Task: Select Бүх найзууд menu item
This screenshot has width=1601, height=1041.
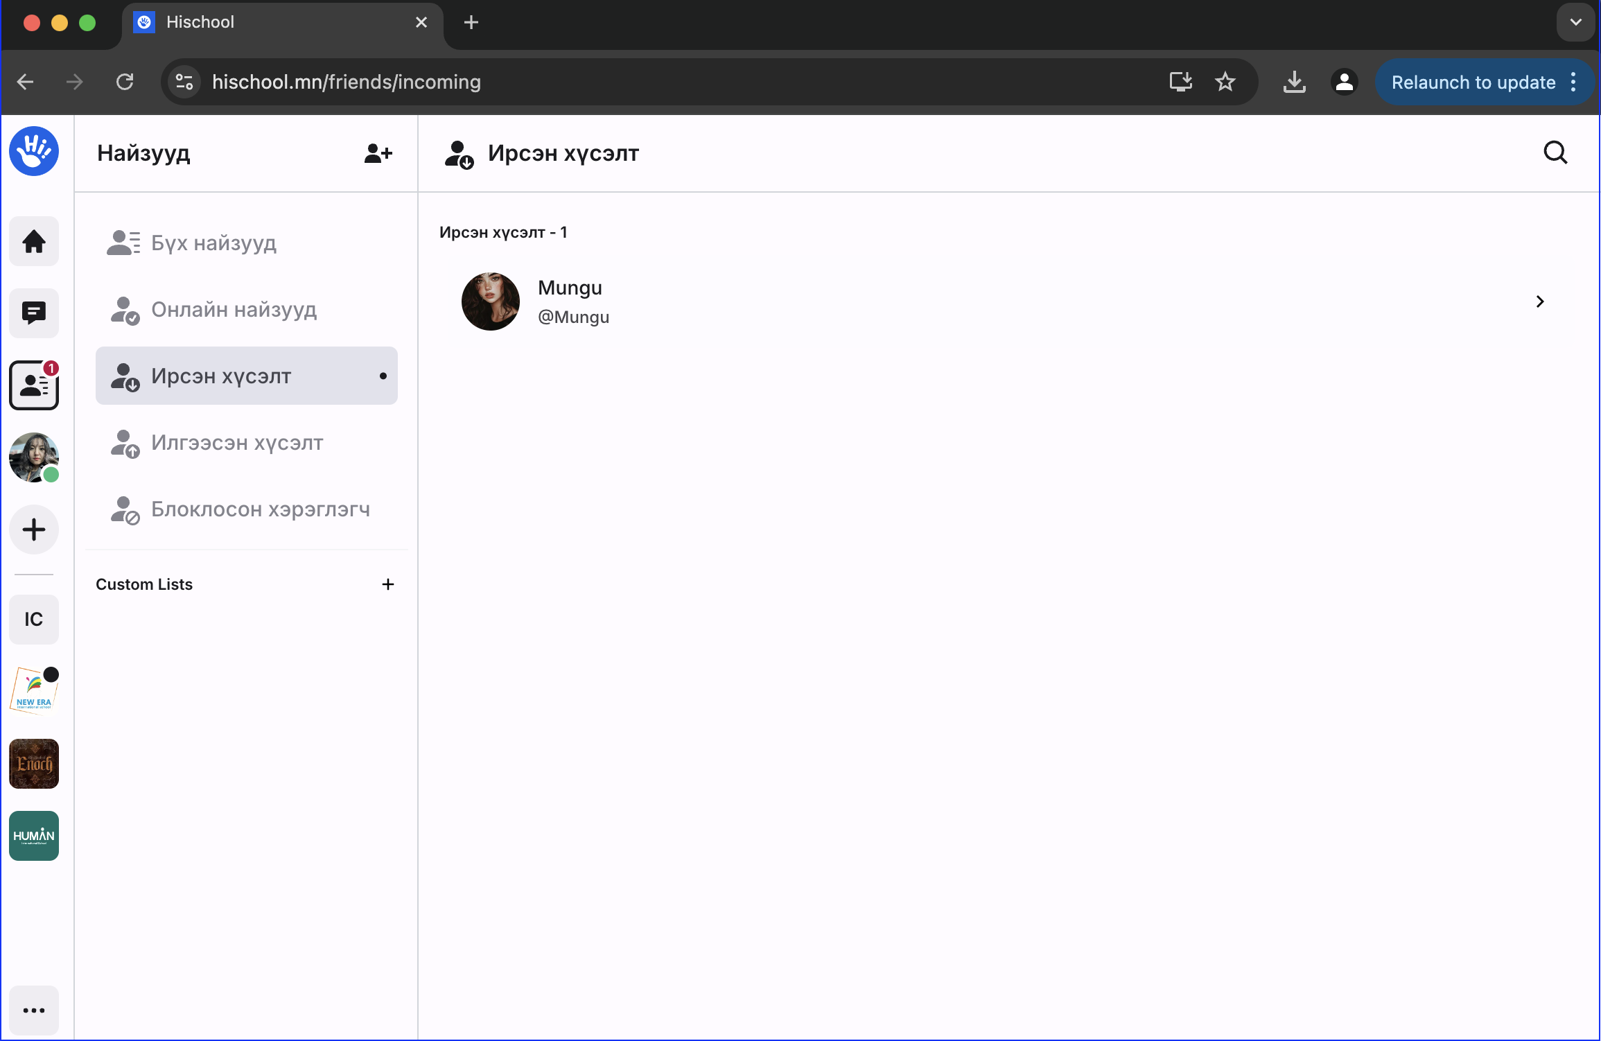Action: click(213, 243)
